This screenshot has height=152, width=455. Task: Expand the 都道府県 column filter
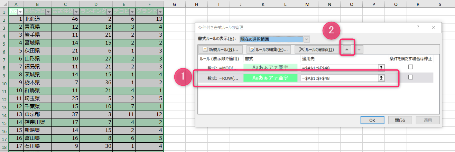pos(48,11)
